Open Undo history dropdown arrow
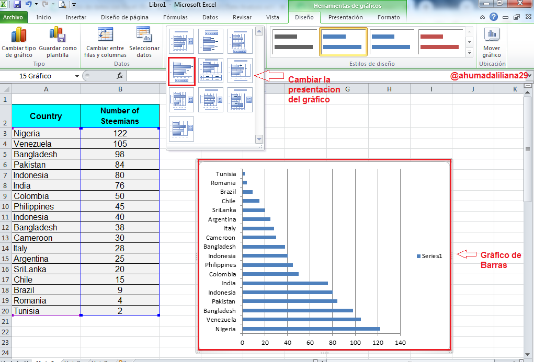The height and width of the screenshot is (362, 534). point(36,4)
